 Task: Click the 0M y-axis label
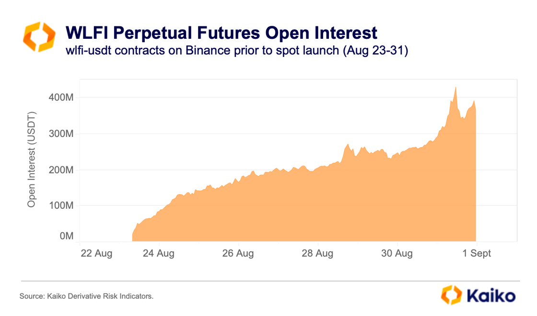(x=66, y=236)
